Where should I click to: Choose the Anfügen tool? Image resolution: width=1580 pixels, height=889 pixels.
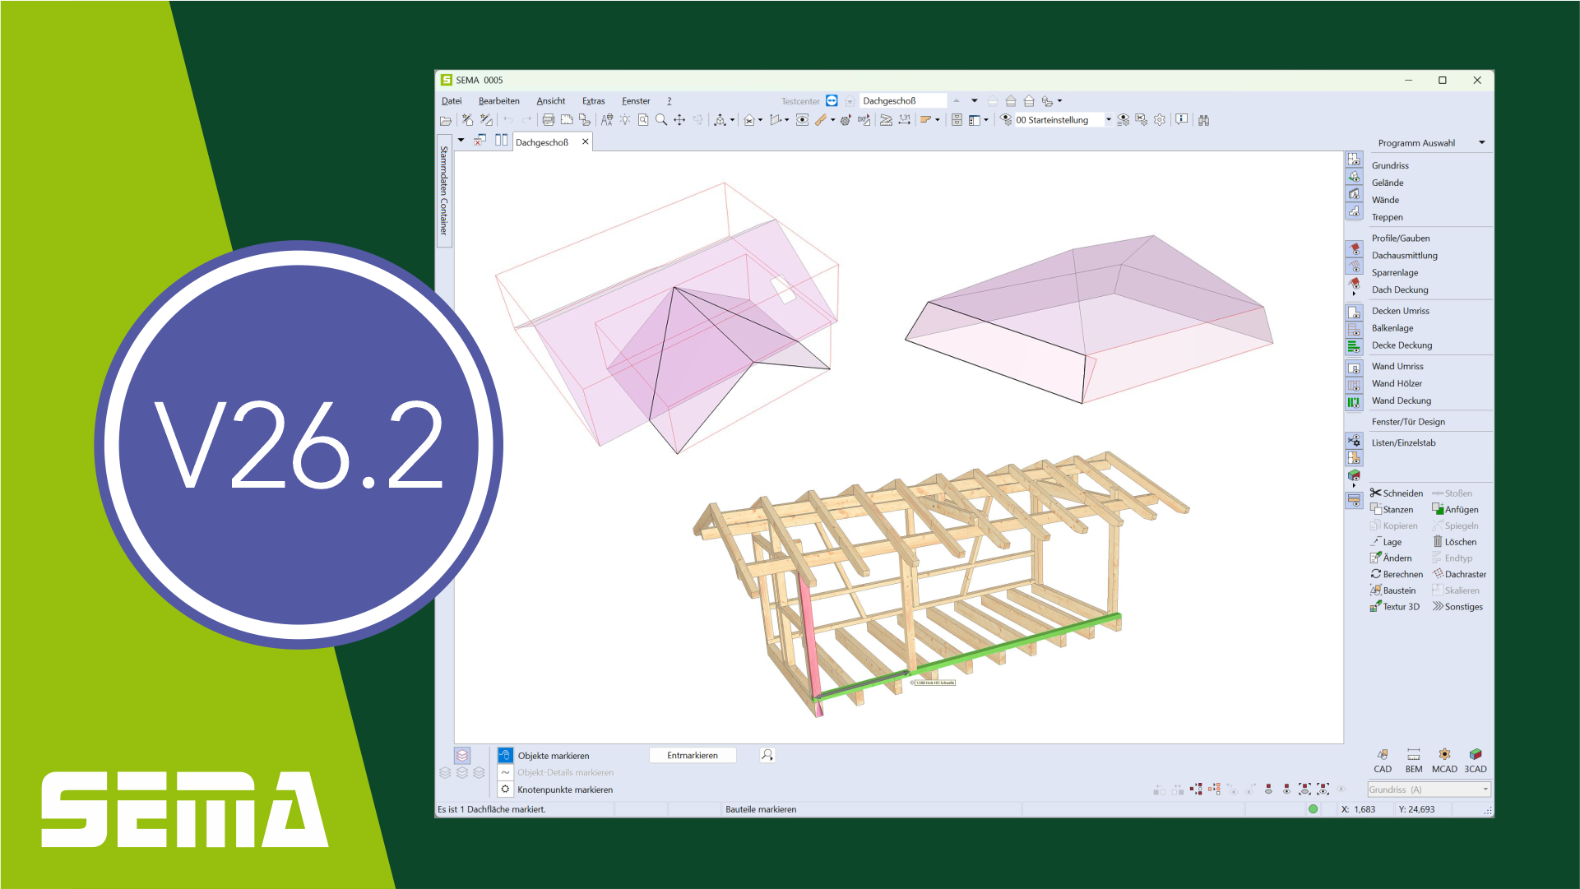point(1455,510)
